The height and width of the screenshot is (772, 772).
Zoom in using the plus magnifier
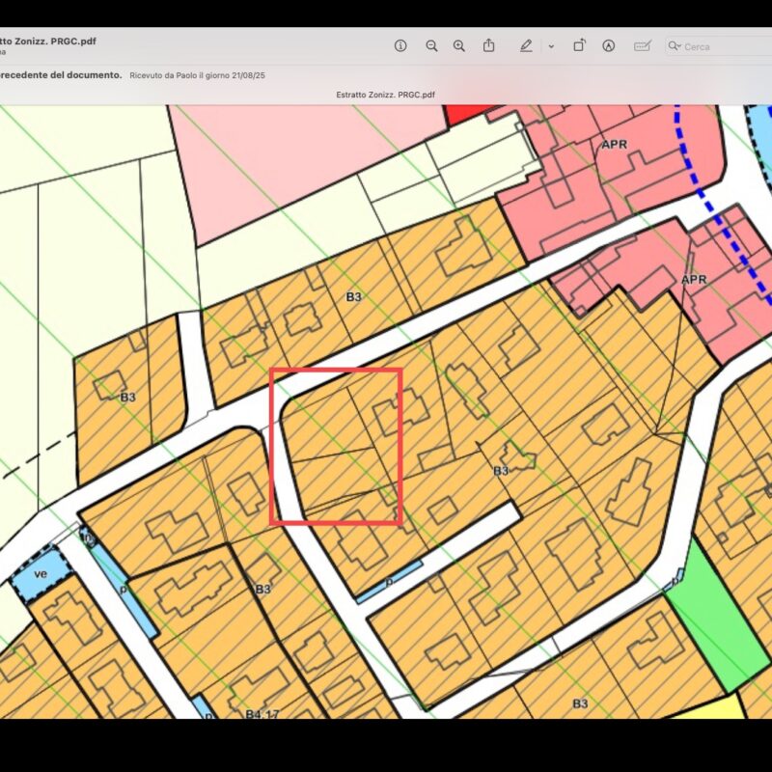[x=459, y=45]
